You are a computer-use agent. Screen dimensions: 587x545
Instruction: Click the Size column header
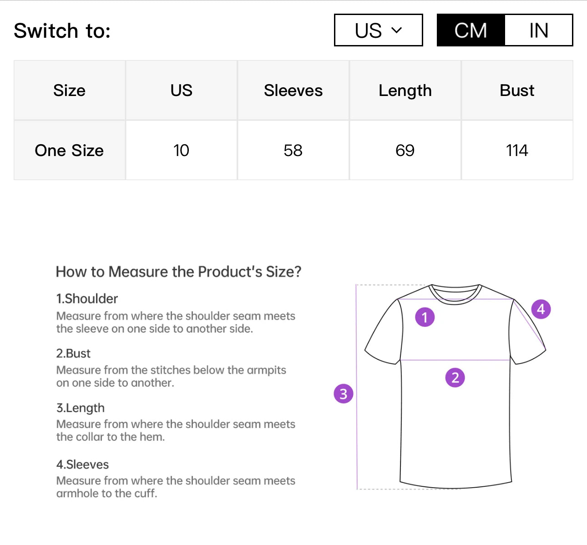[69, 91]
